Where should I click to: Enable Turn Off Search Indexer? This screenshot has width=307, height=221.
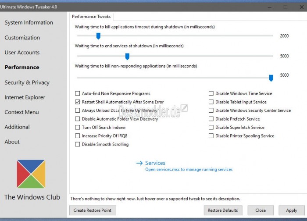point(78,127)
